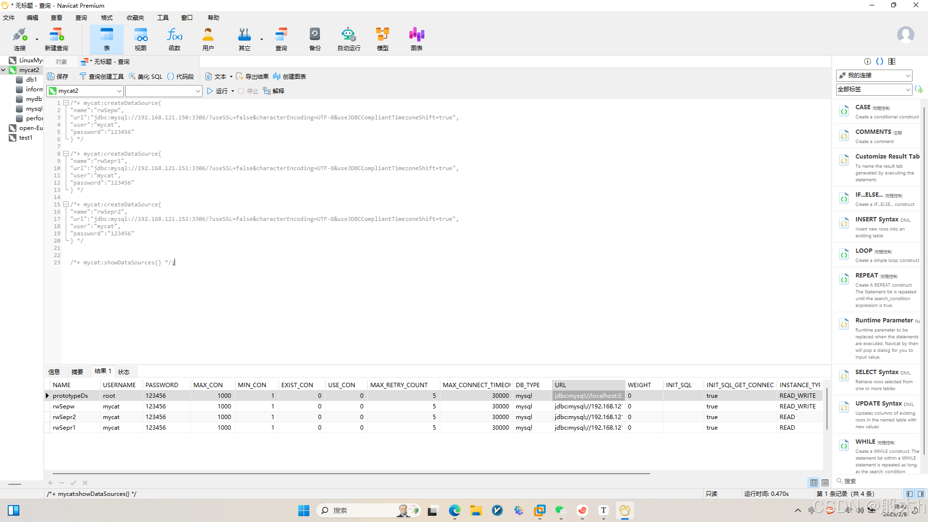
Task: Click 导出结果 export results button
Action: pos(252,76)
